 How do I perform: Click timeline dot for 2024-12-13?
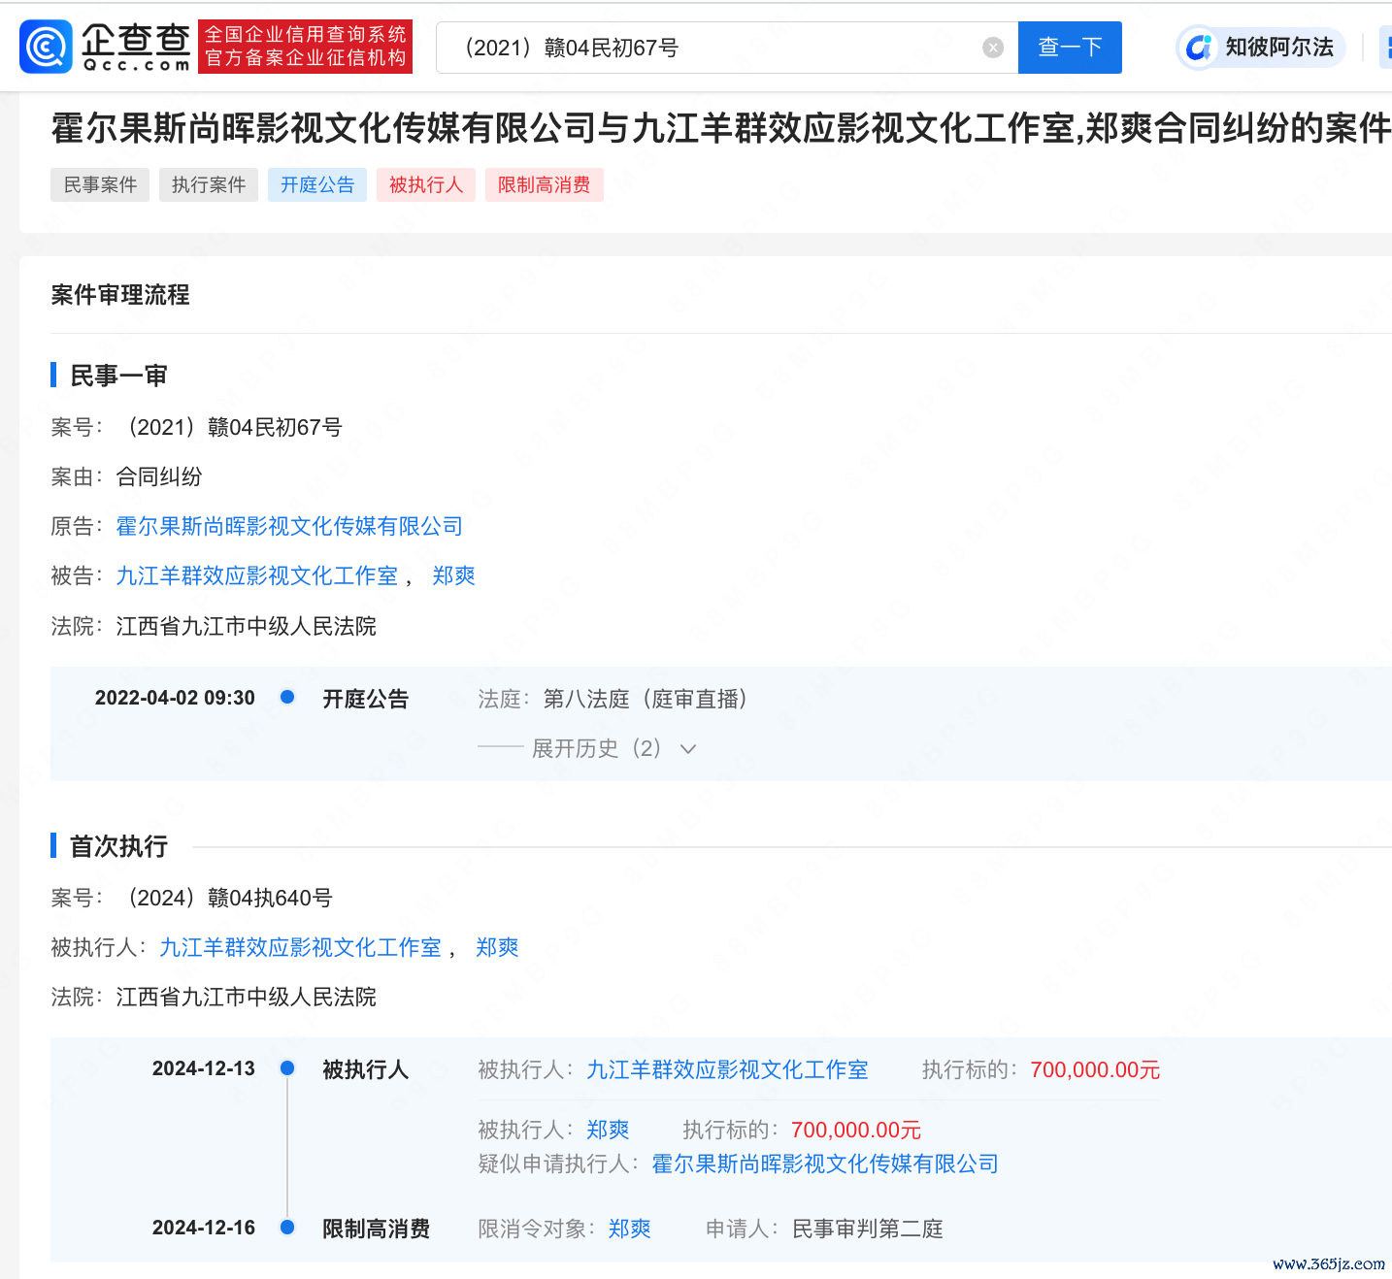point(287,1067)
